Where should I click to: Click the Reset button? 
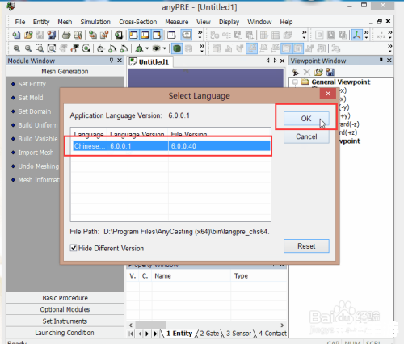306,246
